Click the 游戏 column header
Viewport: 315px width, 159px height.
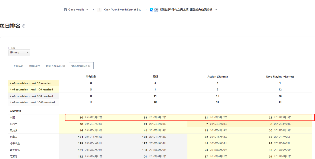155,76
